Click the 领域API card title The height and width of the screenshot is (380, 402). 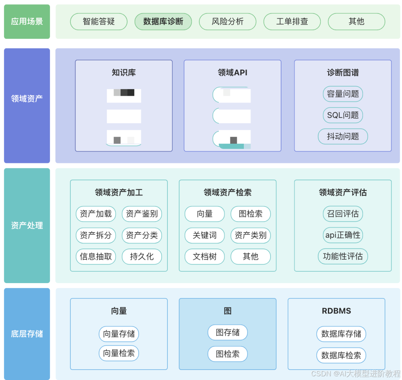click(x=233, y=73)
